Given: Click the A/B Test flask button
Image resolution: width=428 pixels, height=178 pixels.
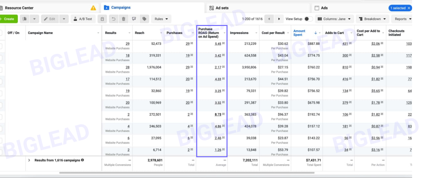Looking at the screenshot, I should coord(83,19).
